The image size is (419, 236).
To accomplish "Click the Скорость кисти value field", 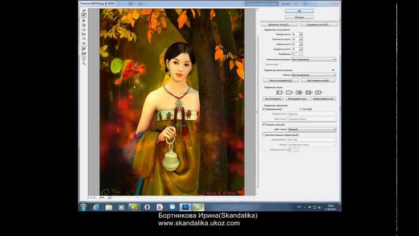I will click(295, 49).
